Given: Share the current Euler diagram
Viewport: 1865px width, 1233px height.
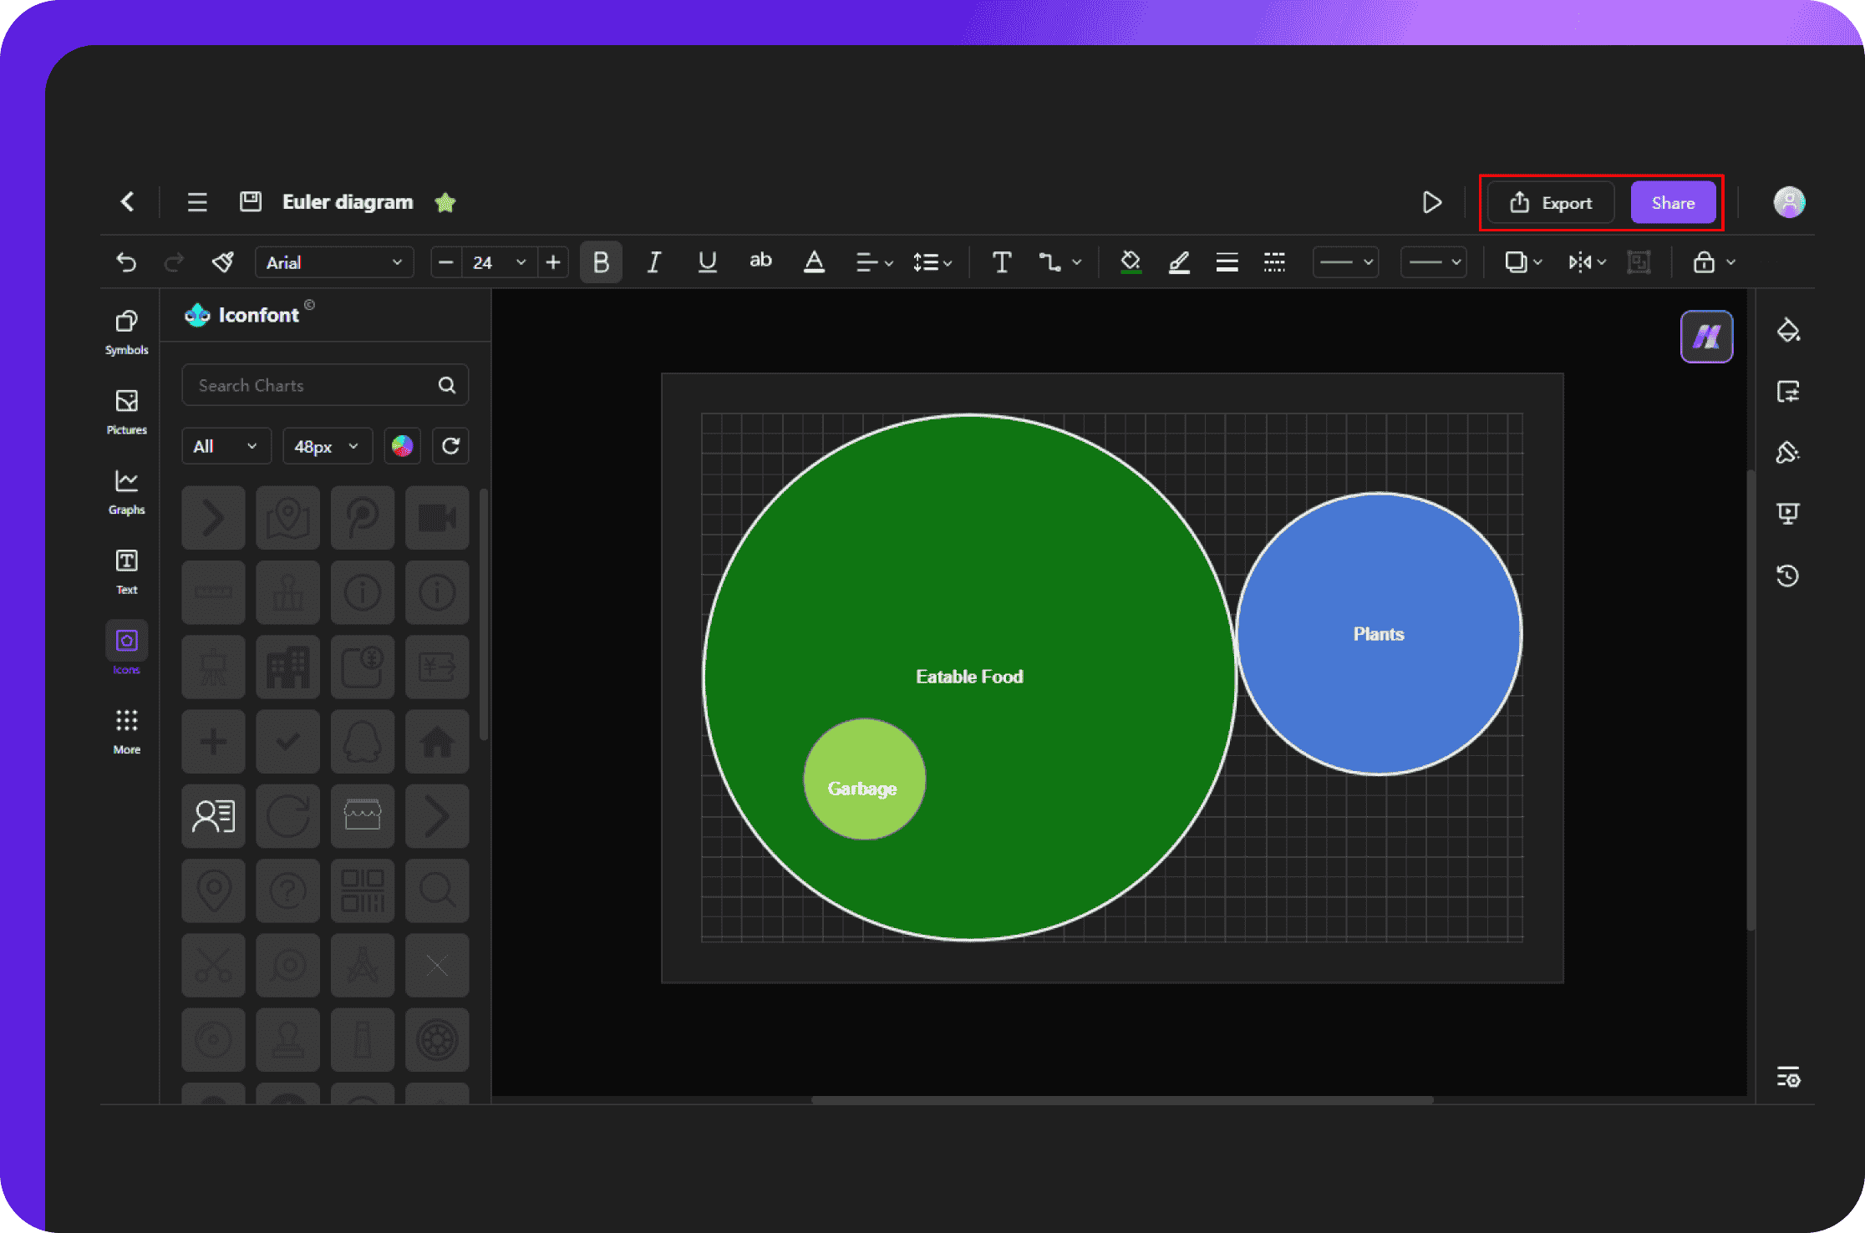Looking at the screenshot, I should tap(1672, 202).
